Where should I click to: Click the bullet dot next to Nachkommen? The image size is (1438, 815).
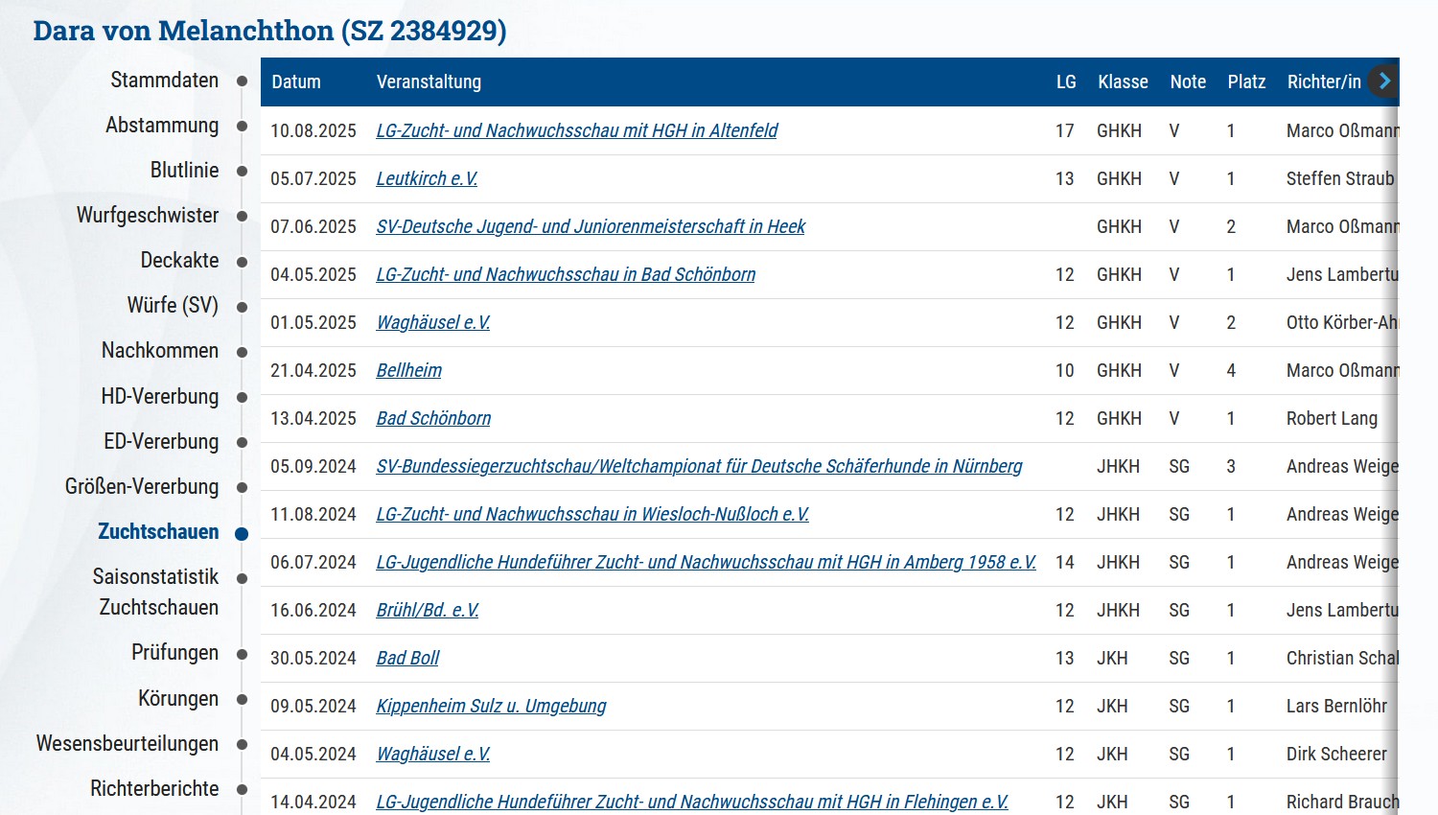(x=242, y=352)
